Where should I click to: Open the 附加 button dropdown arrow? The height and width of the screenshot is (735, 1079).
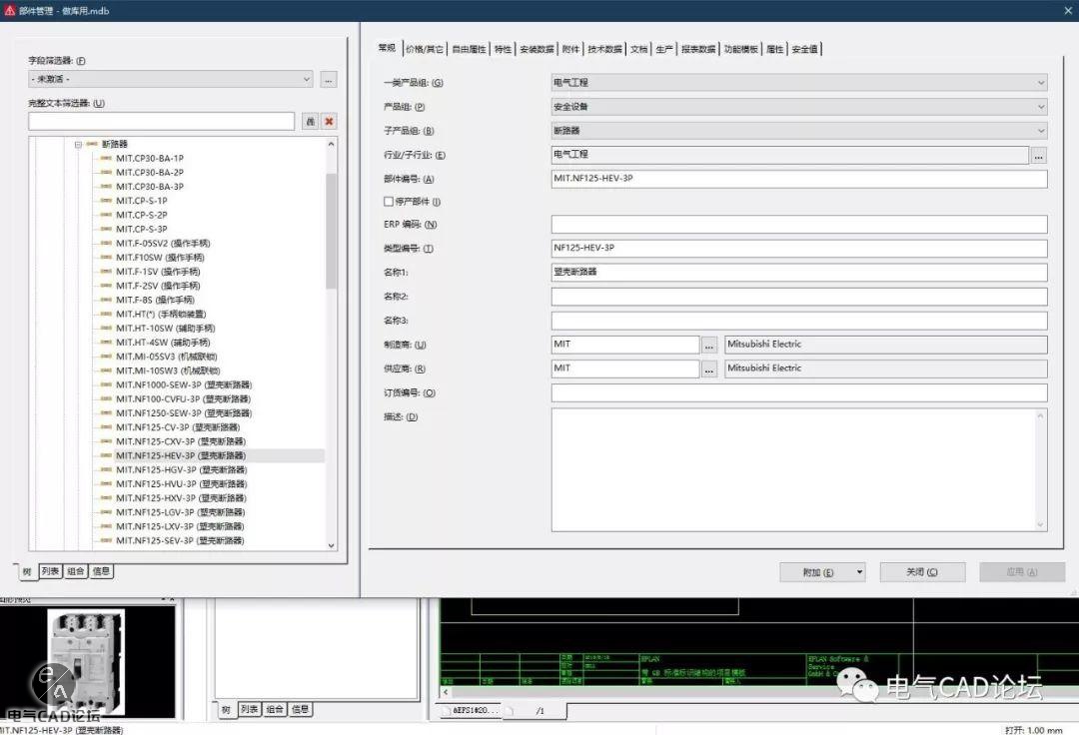tap(859, 572)
